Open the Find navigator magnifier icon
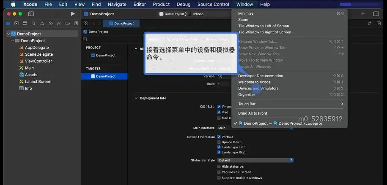Viewport: 387px width, 185px height. click(33, 23)
